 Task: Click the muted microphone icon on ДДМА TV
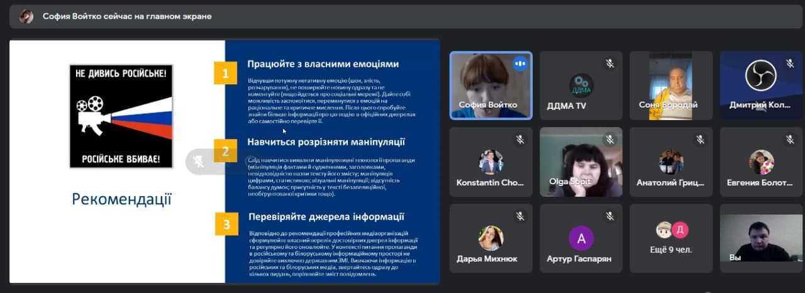point(609,64)
